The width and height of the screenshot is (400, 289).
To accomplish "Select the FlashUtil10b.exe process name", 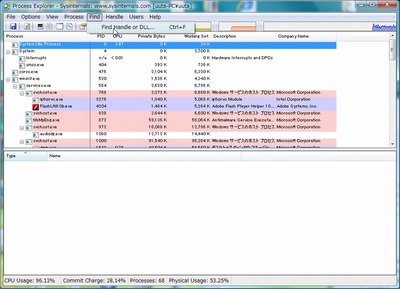I will tap(56, 106).
